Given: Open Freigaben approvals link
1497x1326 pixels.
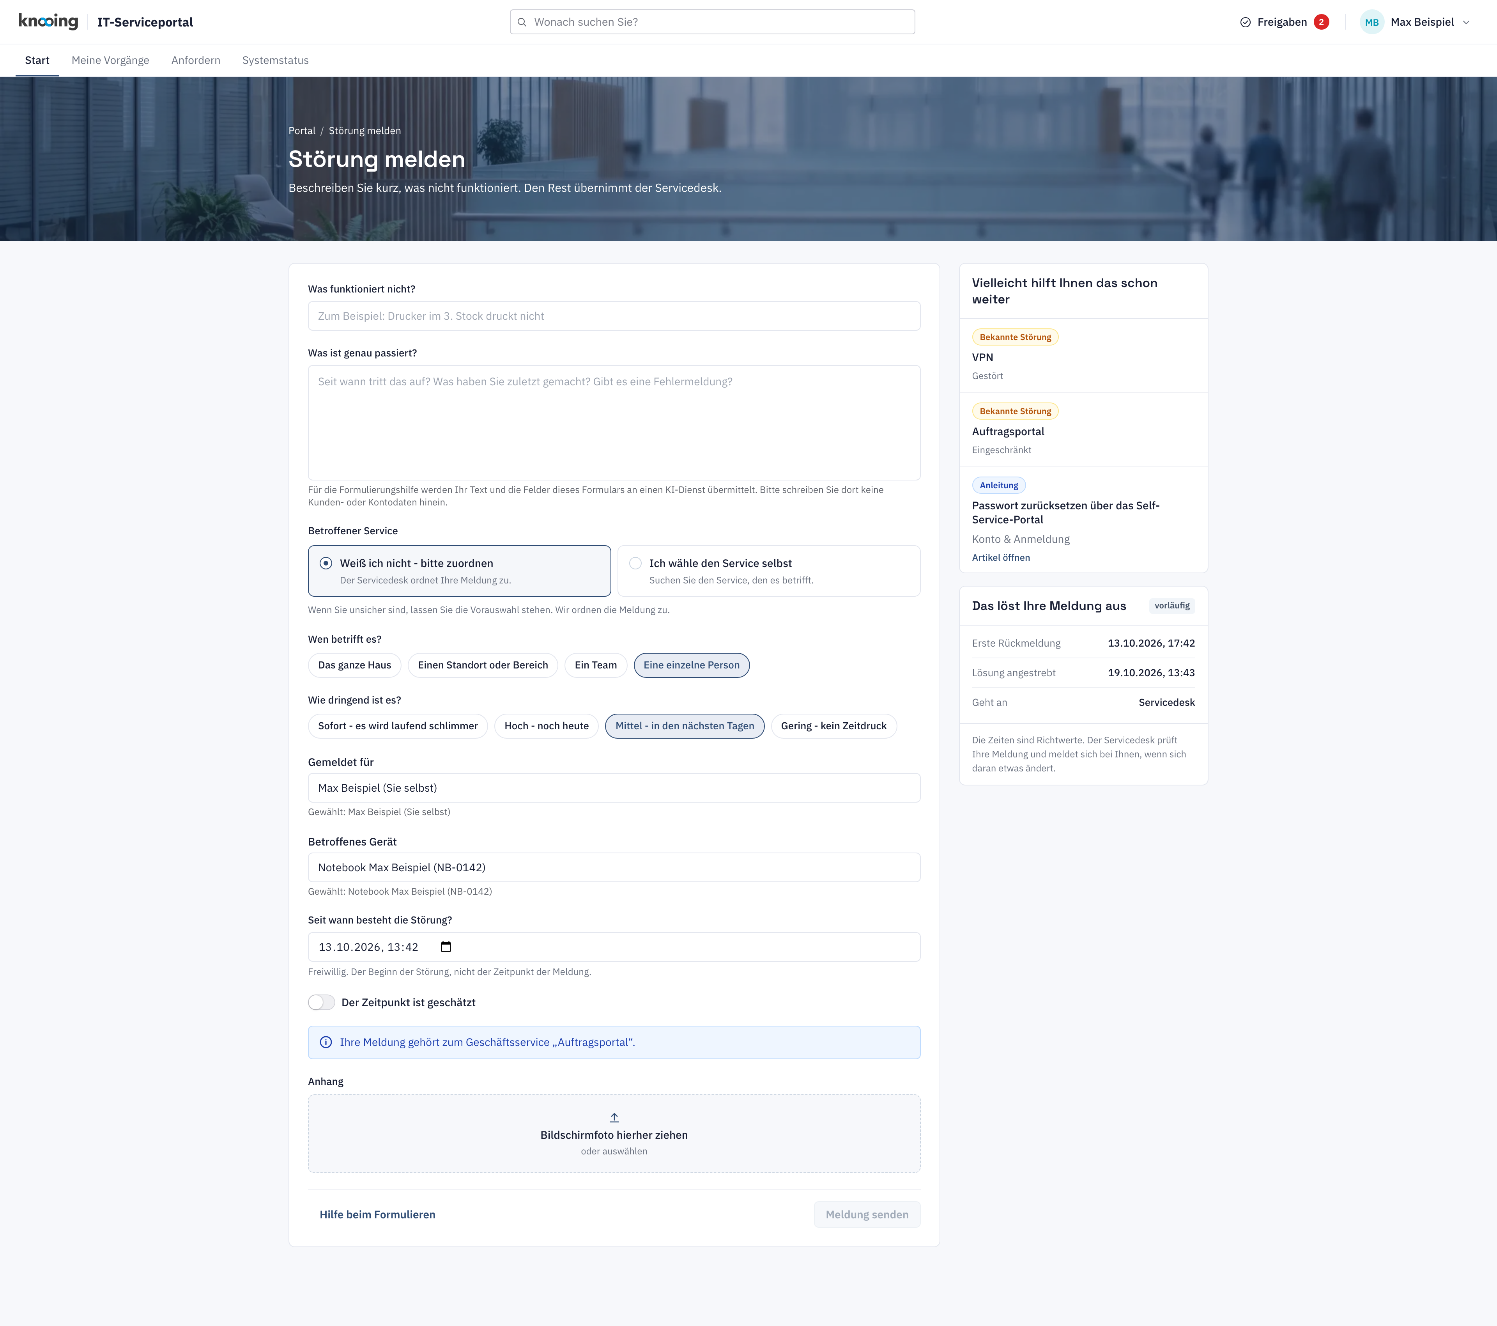Looking at the screenshot, I should pyautogui.click(x=1284, y=22).
